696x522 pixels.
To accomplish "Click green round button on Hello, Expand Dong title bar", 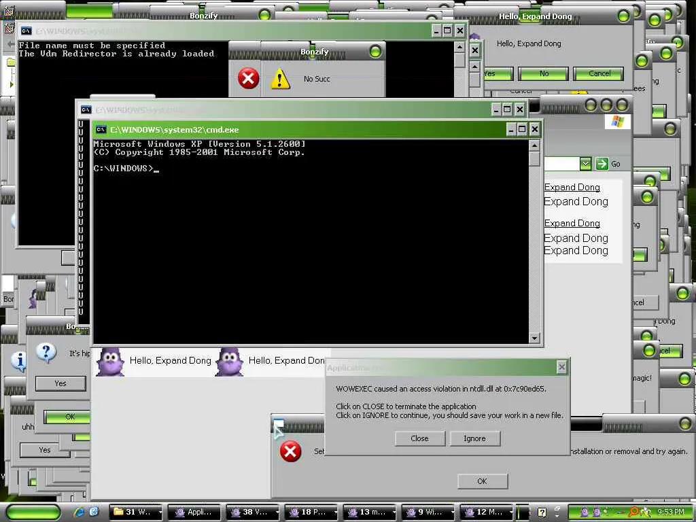I will 623,16.
